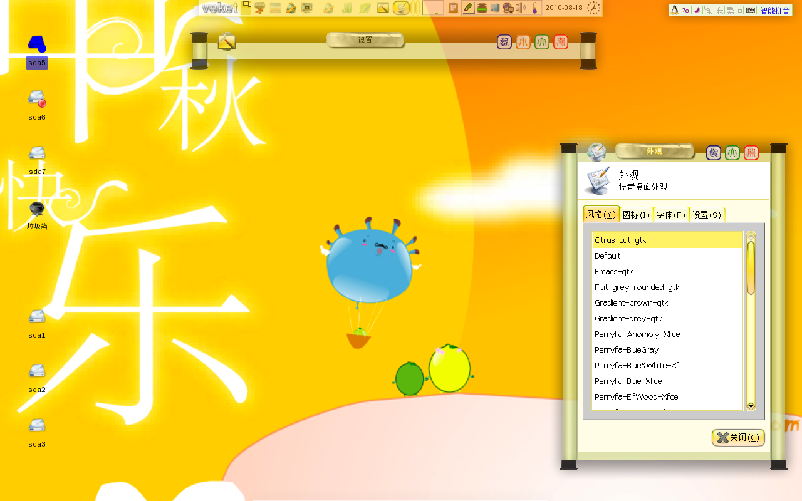Select the Perryfa-Blue-Xfce theme
Screen dimensions: 802x501
click(x=667, y=381)
